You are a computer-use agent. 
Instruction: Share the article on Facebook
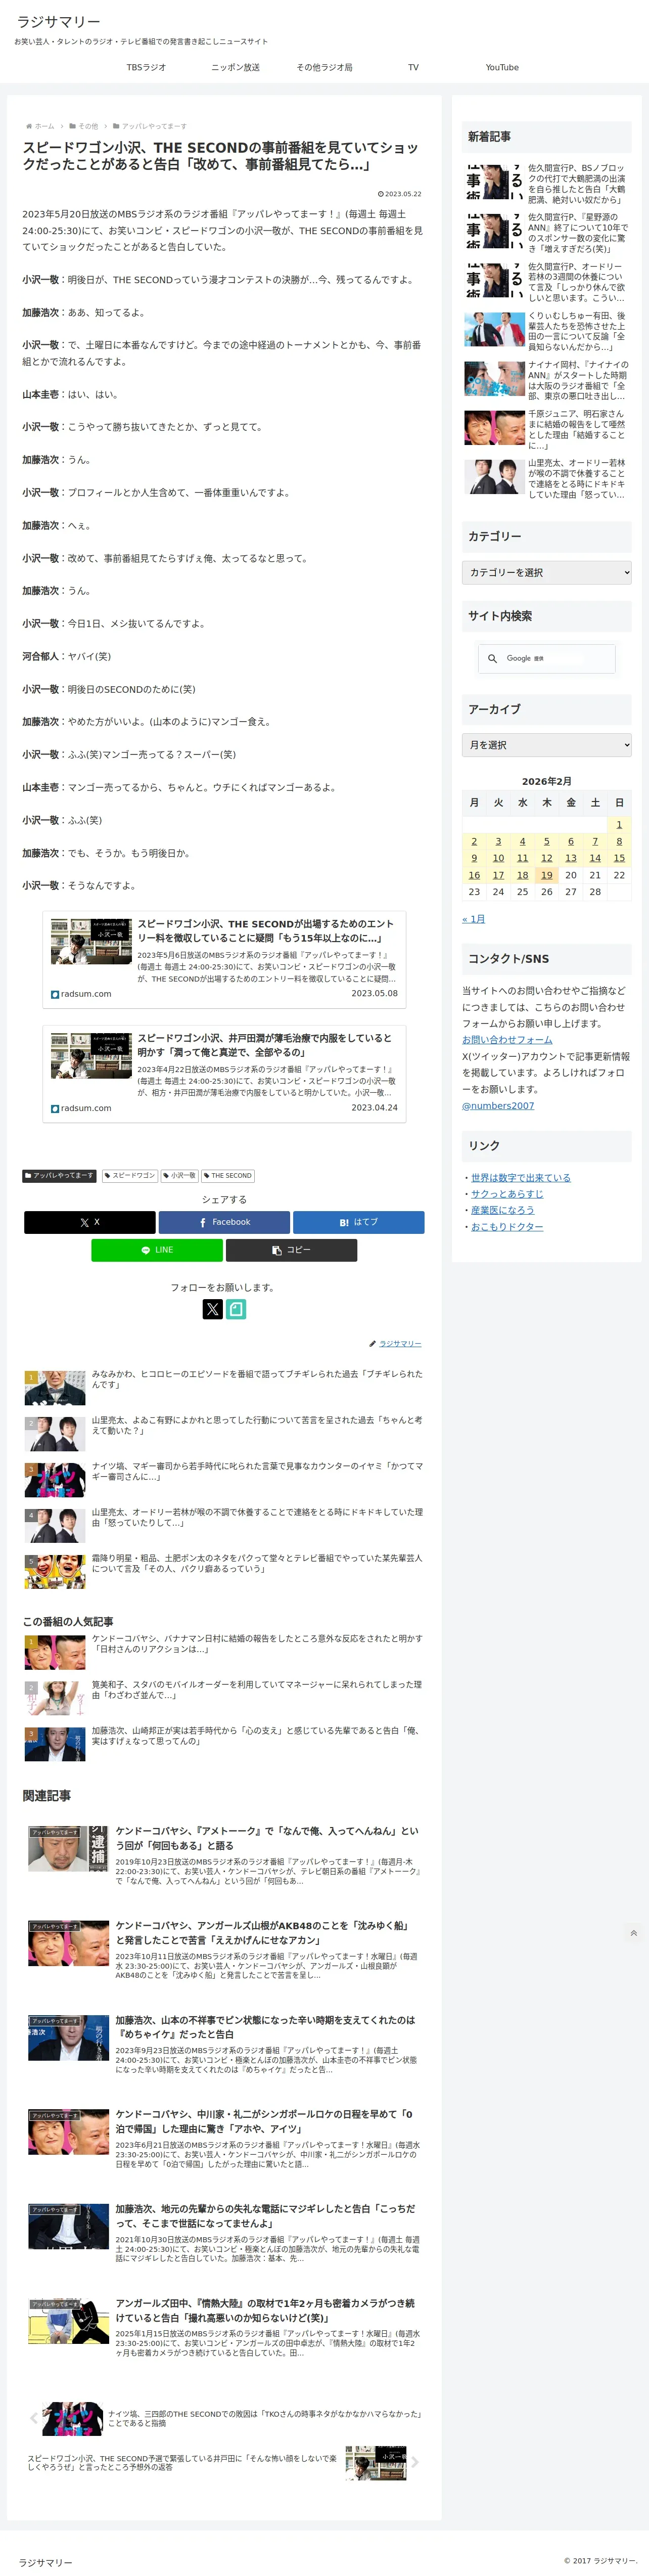224,1222
